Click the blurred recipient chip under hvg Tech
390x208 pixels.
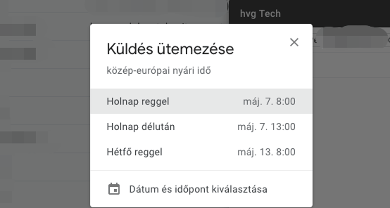(351, 38)
